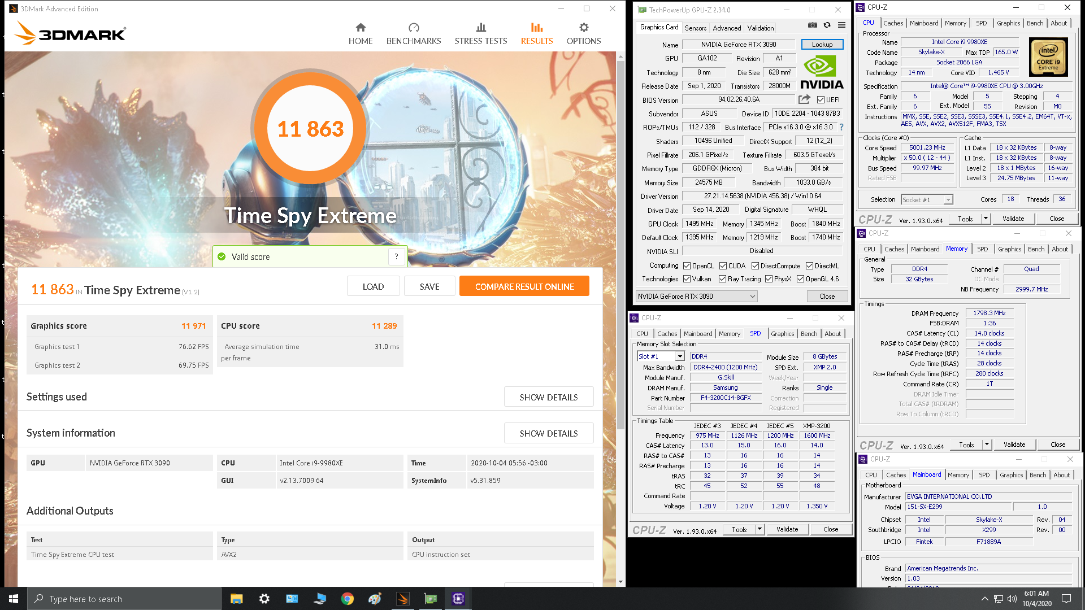Click the GPU-Z Close button
The width and height of the screenshot is (1085, 610).
click(827, 297)
